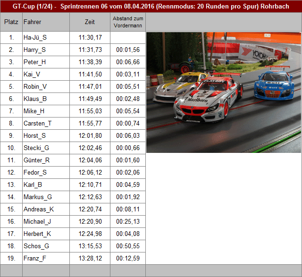The height and width of the screenshot is (277, 302).
Task: Select driver name 'Horst_S'
Action: (x=34, y=135)
